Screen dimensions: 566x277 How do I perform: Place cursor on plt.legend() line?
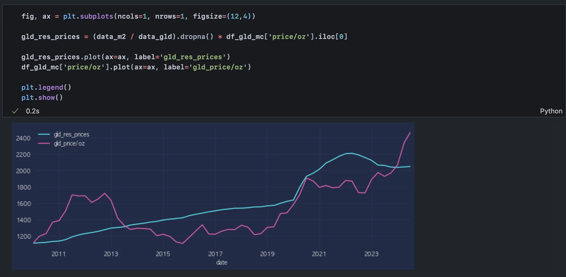point(46,87)
